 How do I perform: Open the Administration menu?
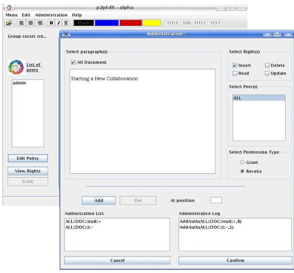(51, 15)
